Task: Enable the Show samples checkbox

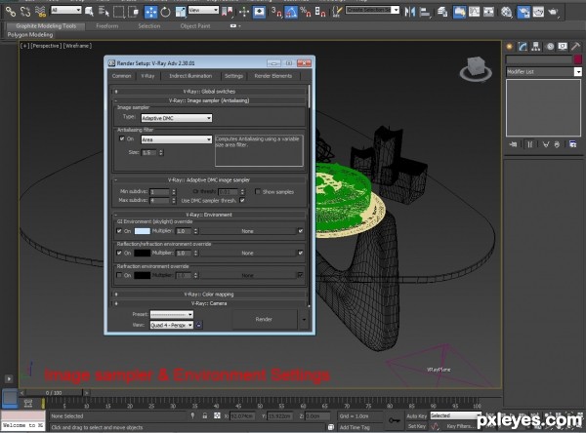Action: pyautogui.click(x=258, y=191)
